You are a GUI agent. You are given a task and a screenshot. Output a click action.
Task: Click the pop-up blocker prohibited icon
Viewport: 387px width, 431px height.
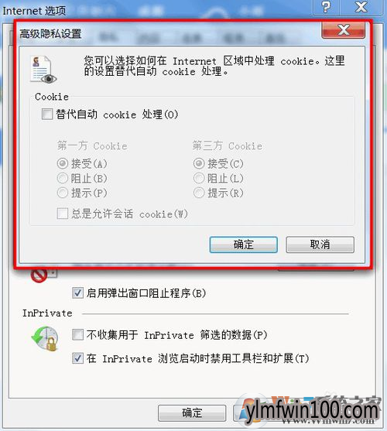click(x=39, y=275)
